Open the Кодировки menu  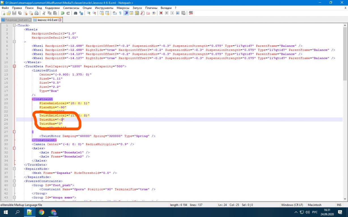tap(52, 8)
